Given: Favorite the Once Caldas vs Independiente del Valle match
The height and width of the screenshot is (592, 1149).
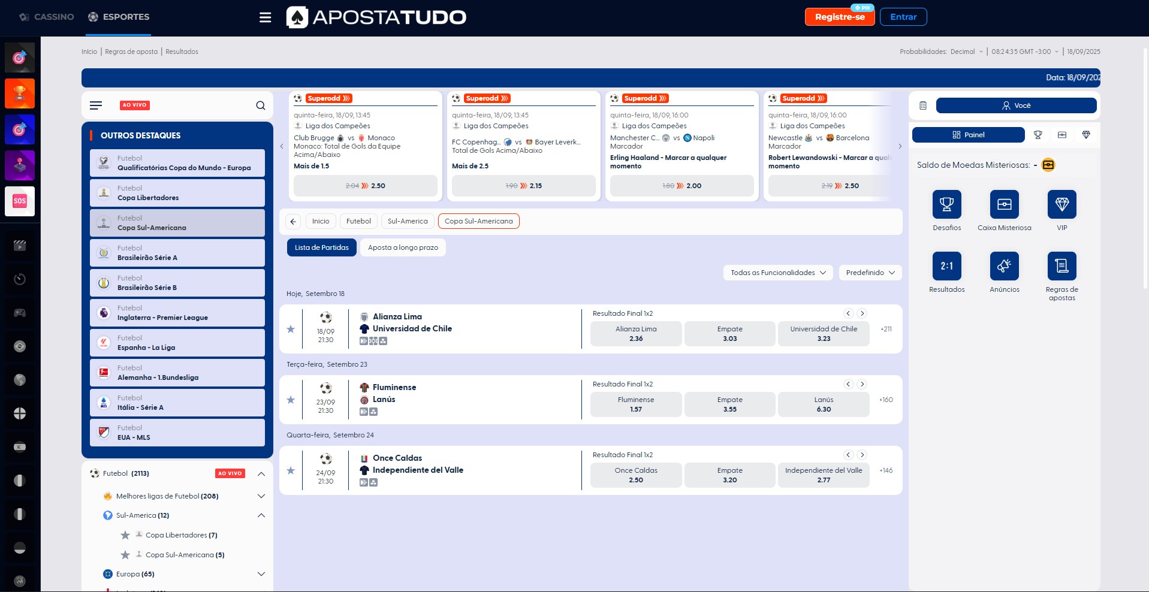Looking at the screenshot, I should tap(291, 470).
